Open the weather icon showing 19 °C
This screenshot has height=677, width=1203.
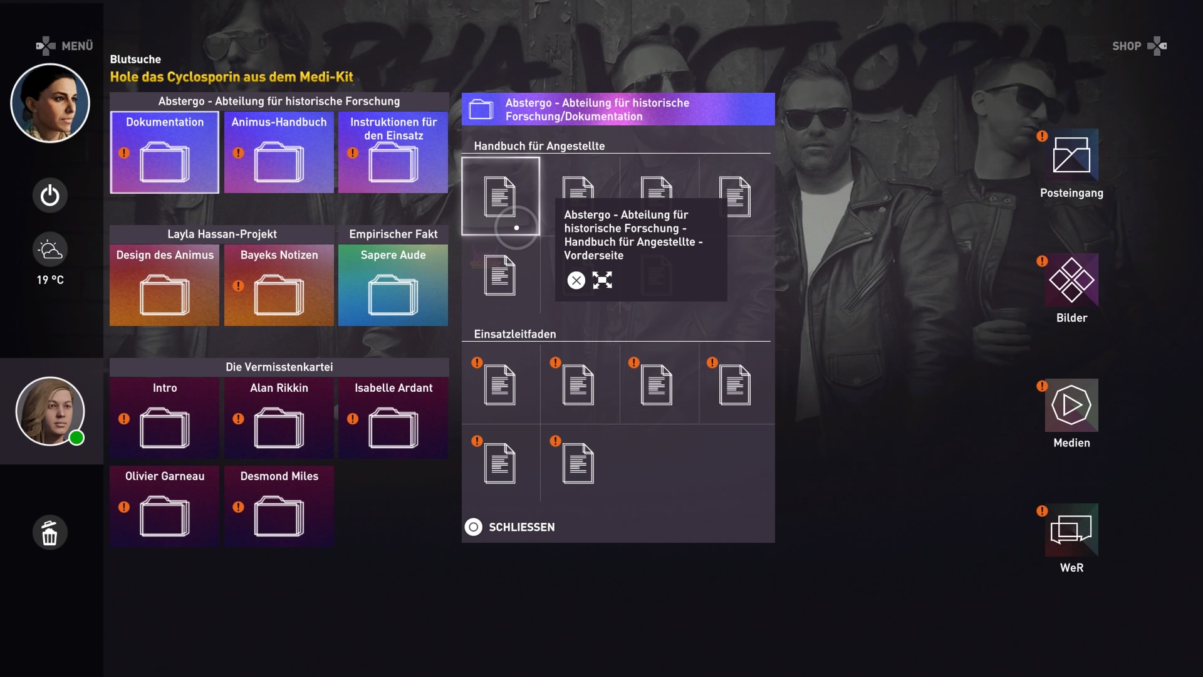[50, 250]
